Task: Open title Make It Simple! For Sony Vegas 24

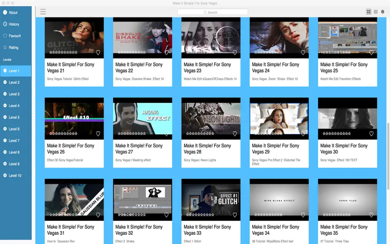Action: [276, 67]
